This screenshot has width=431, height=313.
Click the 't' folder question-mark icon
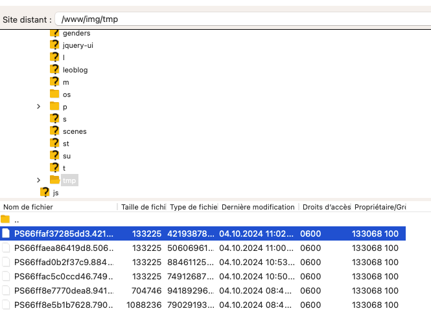(54, 167)
